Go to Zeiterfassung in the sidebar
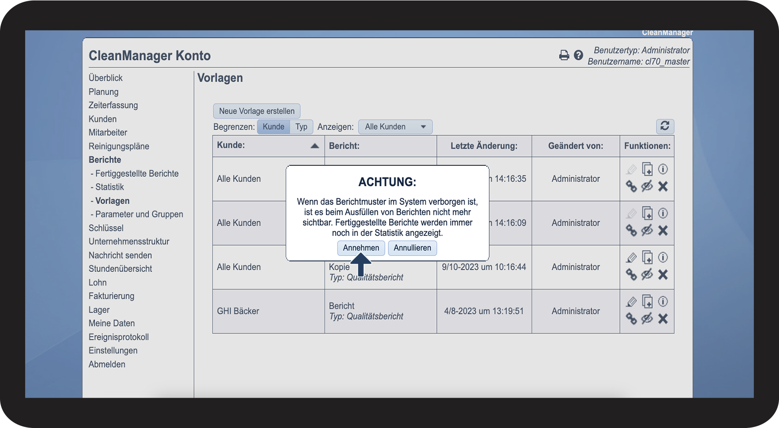The height and width of the screenshot is (428, 779). (113, 105)
